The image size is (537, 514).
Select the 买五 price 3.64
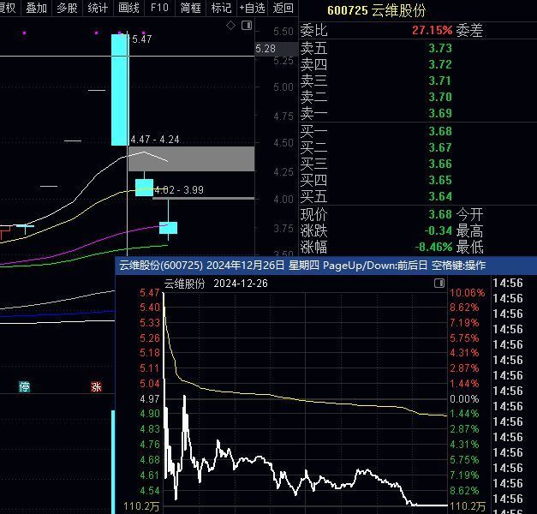coord(440,196)
